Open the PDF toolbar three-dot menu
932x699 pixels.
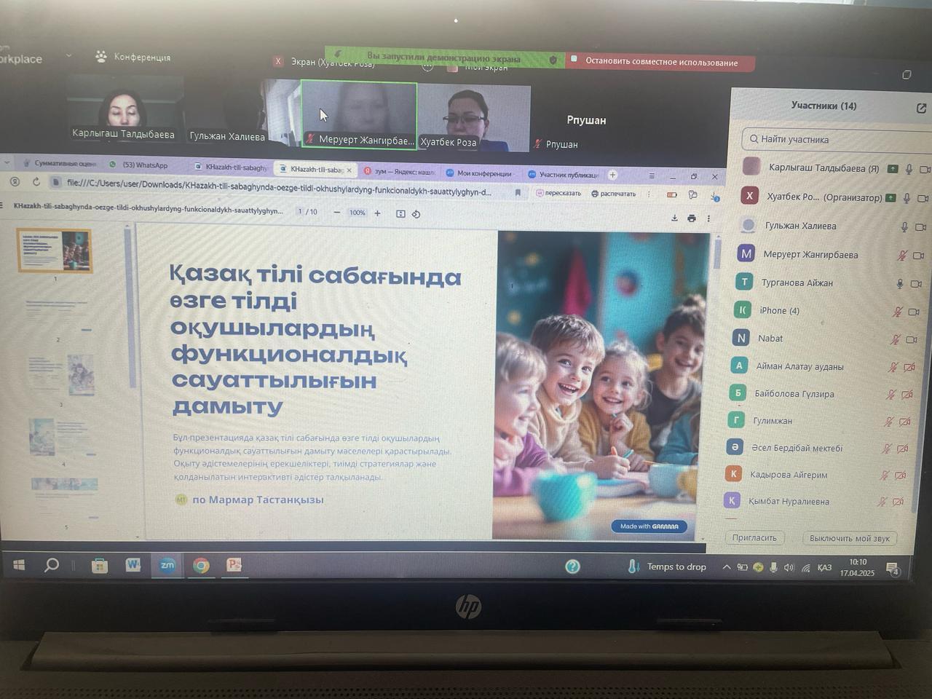click(x=708, y=218)
